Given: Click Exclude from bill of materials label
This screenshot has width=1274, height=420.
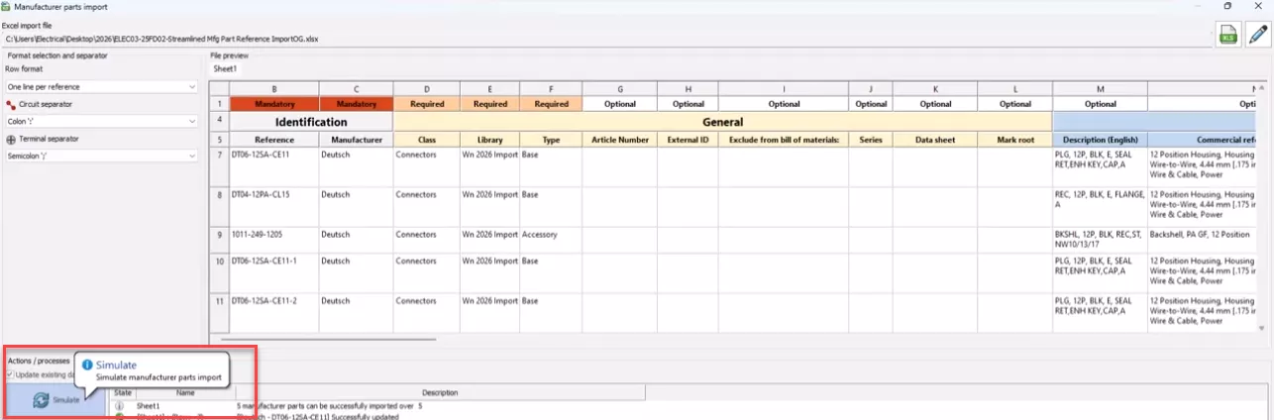Looking at the screenshot, I should click(784, 141).
